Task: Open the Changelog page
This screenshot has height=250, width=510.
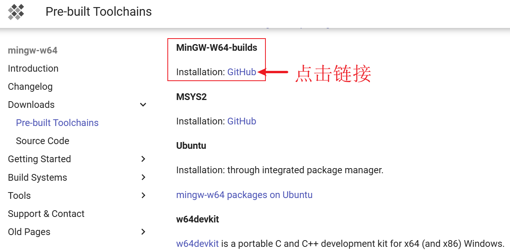Action: (30, 87)
